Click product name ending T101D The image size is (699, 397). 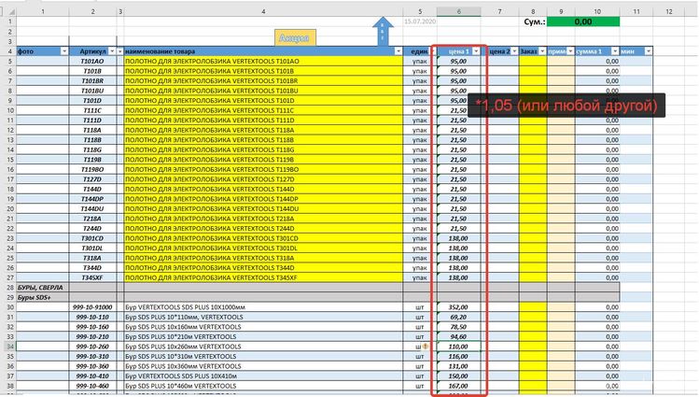coord(263,100)
